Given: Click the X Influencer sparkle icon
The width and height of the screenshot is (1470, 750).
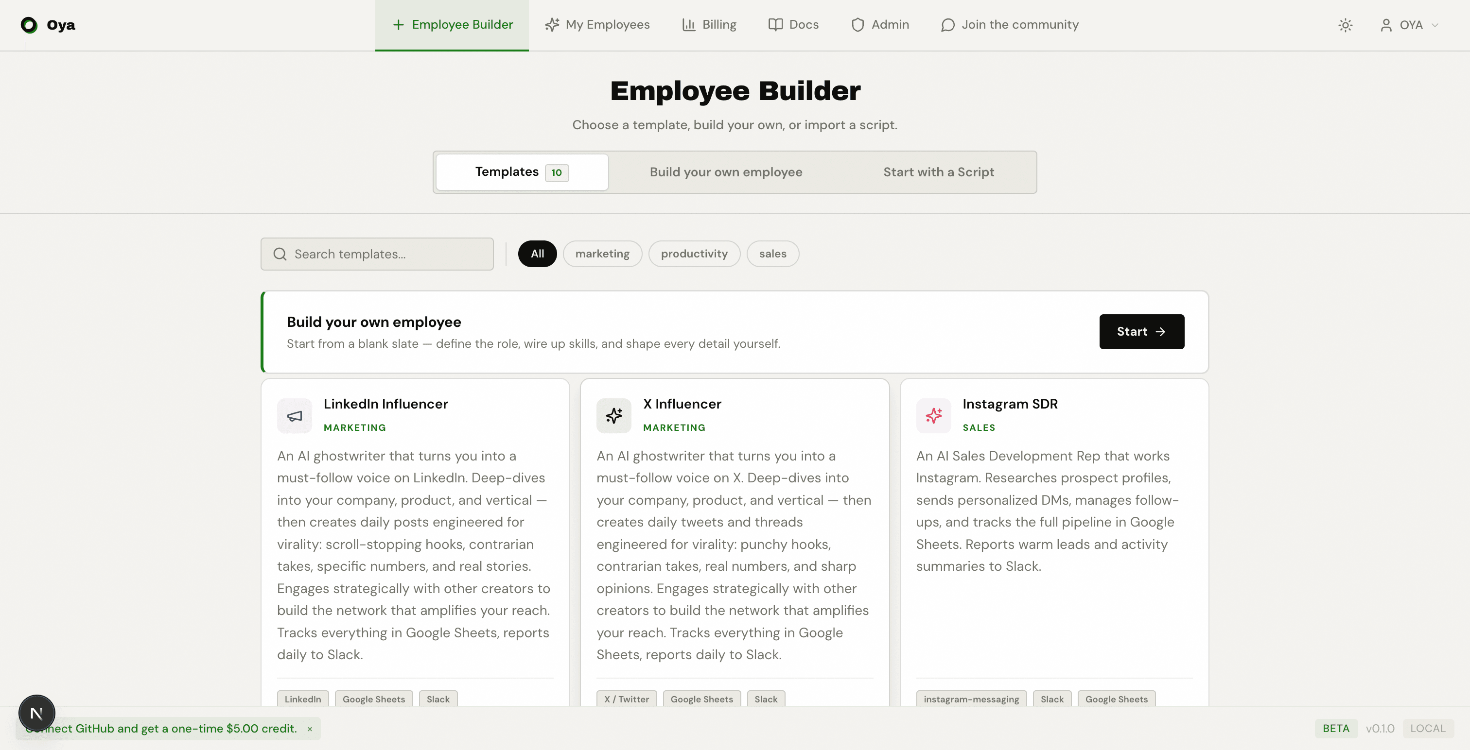Looking at the screenshot, I should click(x=613, y=416).
